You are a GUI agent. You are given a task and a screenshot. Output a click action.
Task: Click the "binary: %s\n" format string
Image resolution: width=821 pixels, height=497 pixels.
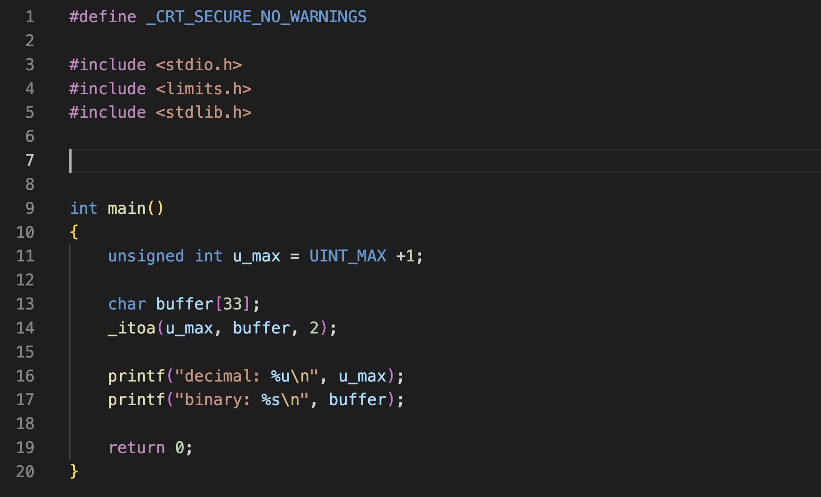point(242,400)
